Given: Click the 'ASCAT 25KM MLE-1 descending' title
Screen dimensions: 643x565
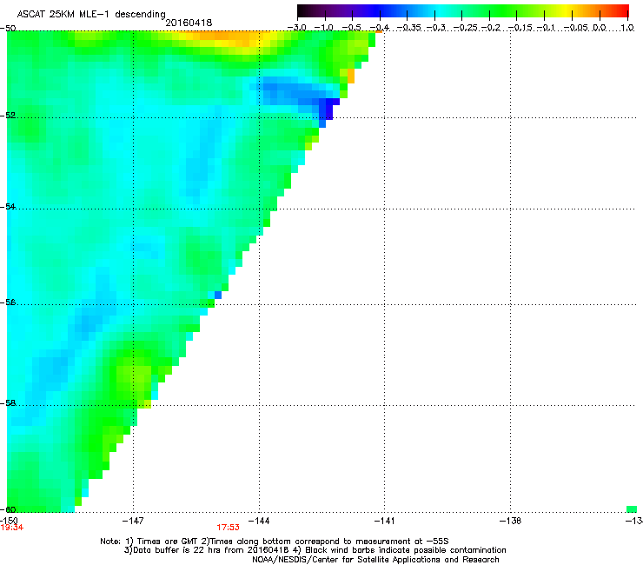Looking at the screenshot, I should [91, 15].
